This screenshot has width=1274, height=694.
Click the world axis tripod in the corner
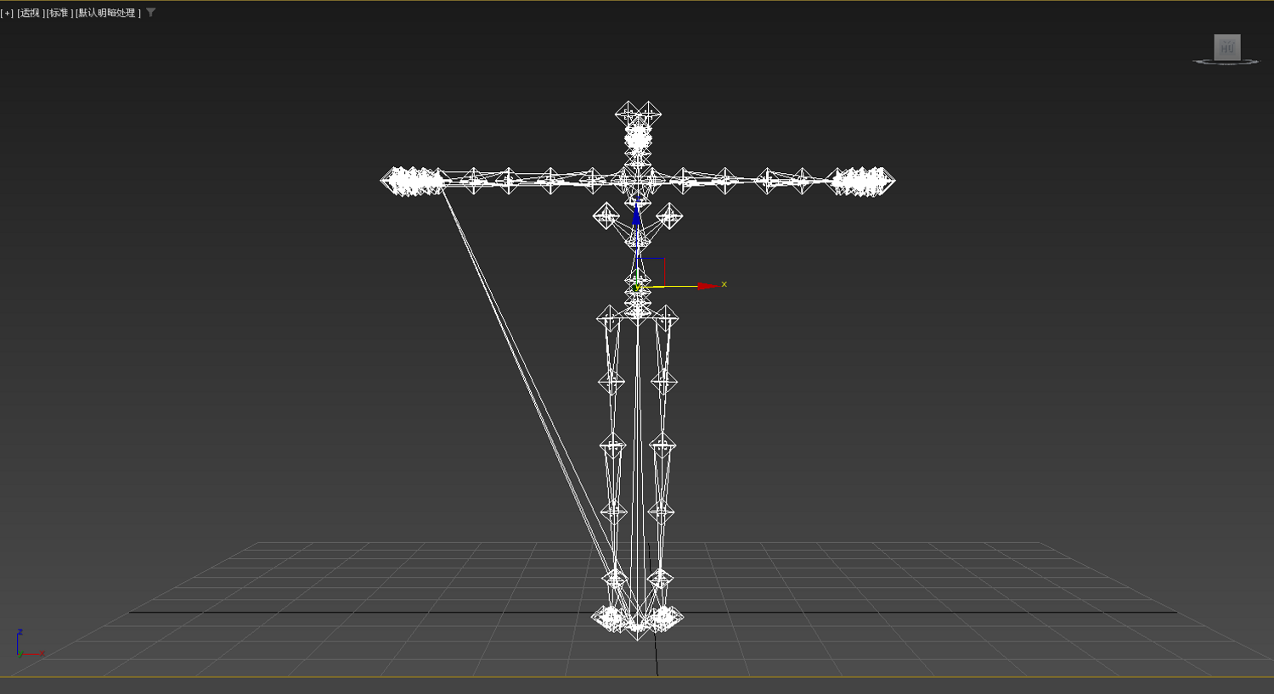(29, 645)
